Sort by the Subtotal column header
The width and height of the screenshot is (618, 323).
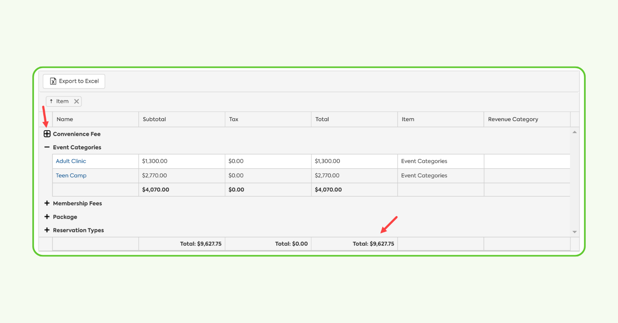click(154, 119)
